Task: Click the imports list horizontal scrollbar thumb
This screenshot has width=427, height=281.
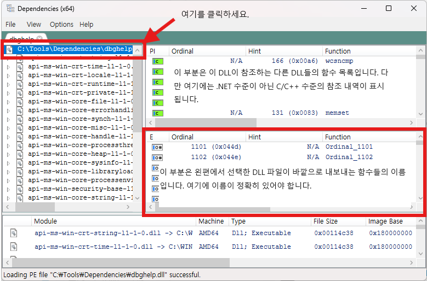Action: pos(206,122)
